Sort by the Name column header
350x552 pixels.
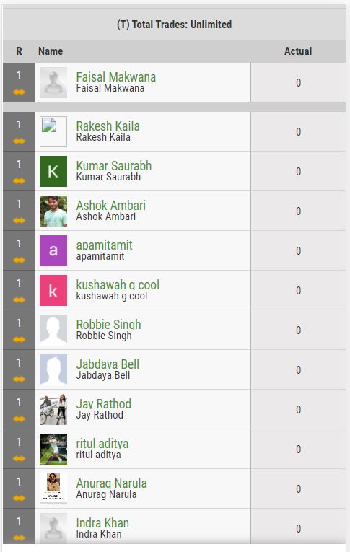pos(51,51)
